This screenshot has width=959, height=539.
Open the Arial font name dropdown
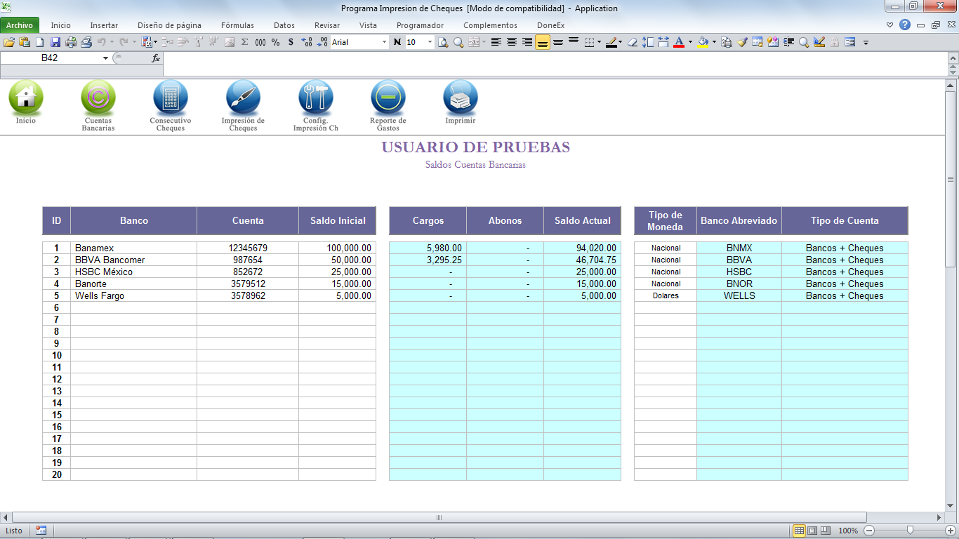384,42
